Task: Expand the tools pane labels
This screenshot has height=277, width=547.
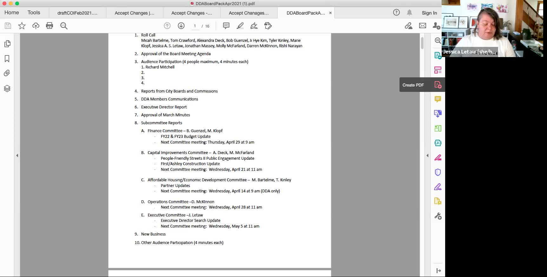Action: pyautogui.click(x=438, y=270)
